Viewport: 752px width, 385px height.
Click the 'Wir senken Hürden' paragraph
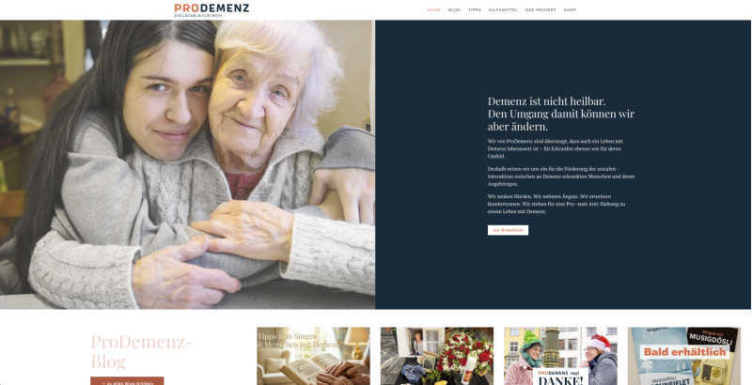coord(556,204)
